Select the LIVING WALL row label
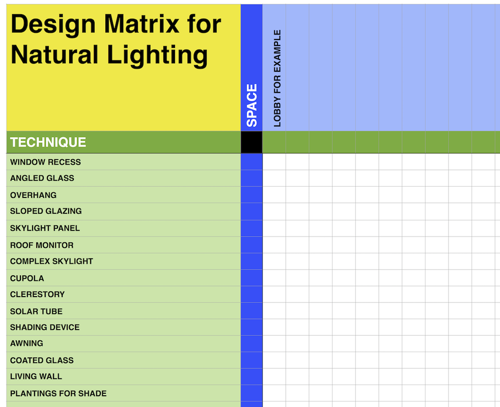 click(35, 376)
